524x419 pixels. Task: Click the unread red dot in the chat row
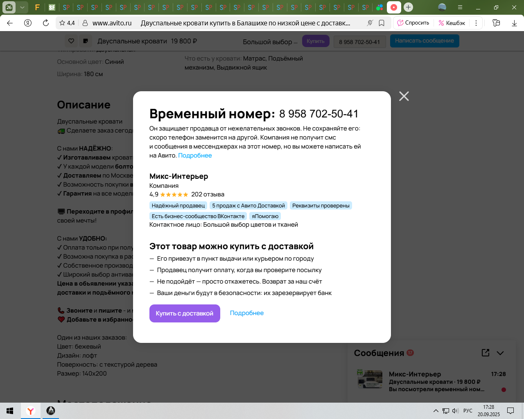pyautogui.click(x=504, y=390)
